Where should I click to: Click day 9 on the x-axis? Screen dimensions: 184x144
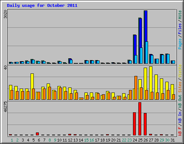tap(55, 140)
